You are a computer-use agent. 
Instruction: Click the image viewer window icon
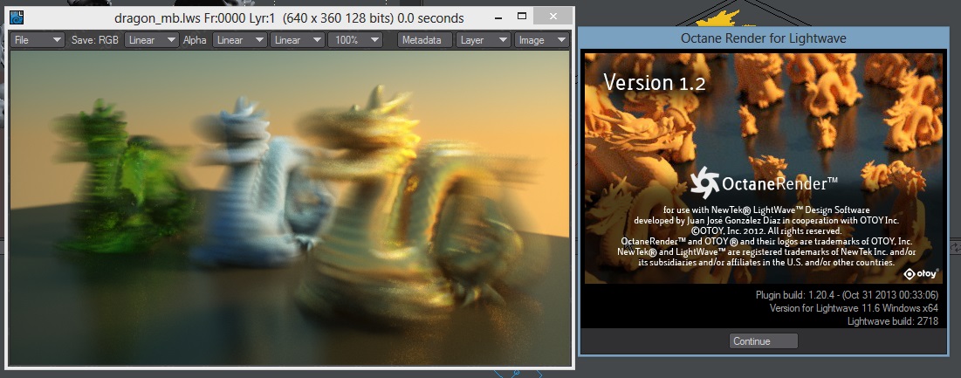pos(17,17)
